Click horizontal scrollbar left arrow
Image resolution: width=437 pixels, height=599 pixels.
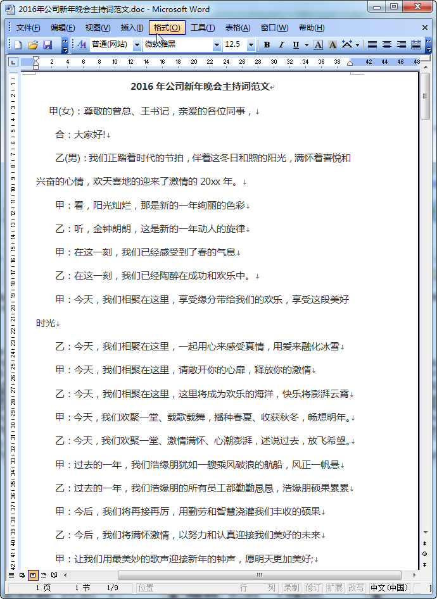[x=65, y=575]
